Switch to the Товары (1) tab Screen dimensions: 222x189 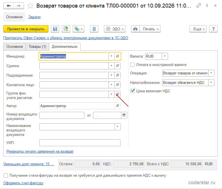click(x=37, y=47)
